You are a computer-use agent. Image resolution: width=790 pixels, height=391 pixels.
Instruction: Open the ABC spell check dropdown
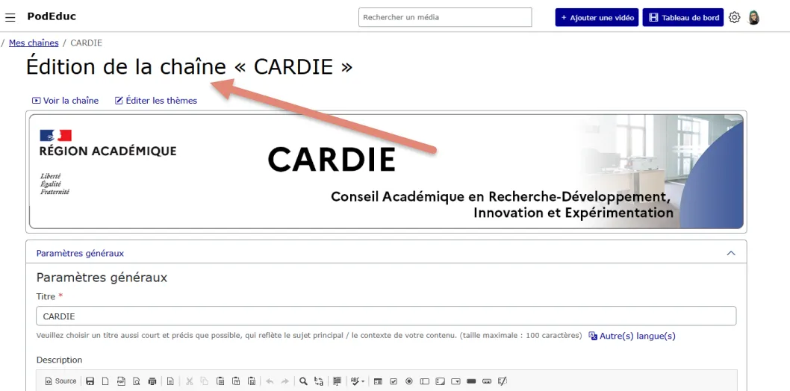pyautogui.click(x=358, y=381)
